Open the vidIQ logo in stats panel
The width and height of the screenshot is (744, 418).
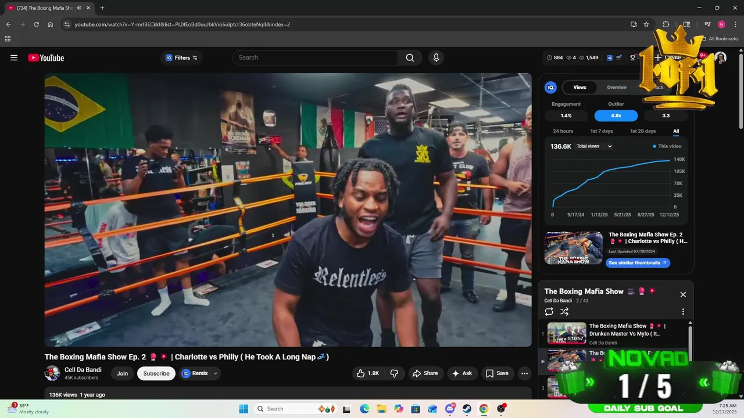click(x=550, y=87)
